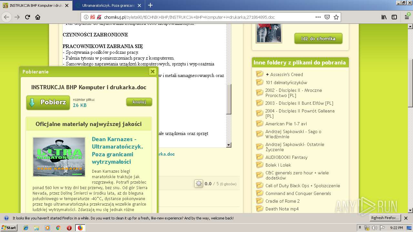Dismiss the Firefox refresh notification bar

tap(406, 218)
